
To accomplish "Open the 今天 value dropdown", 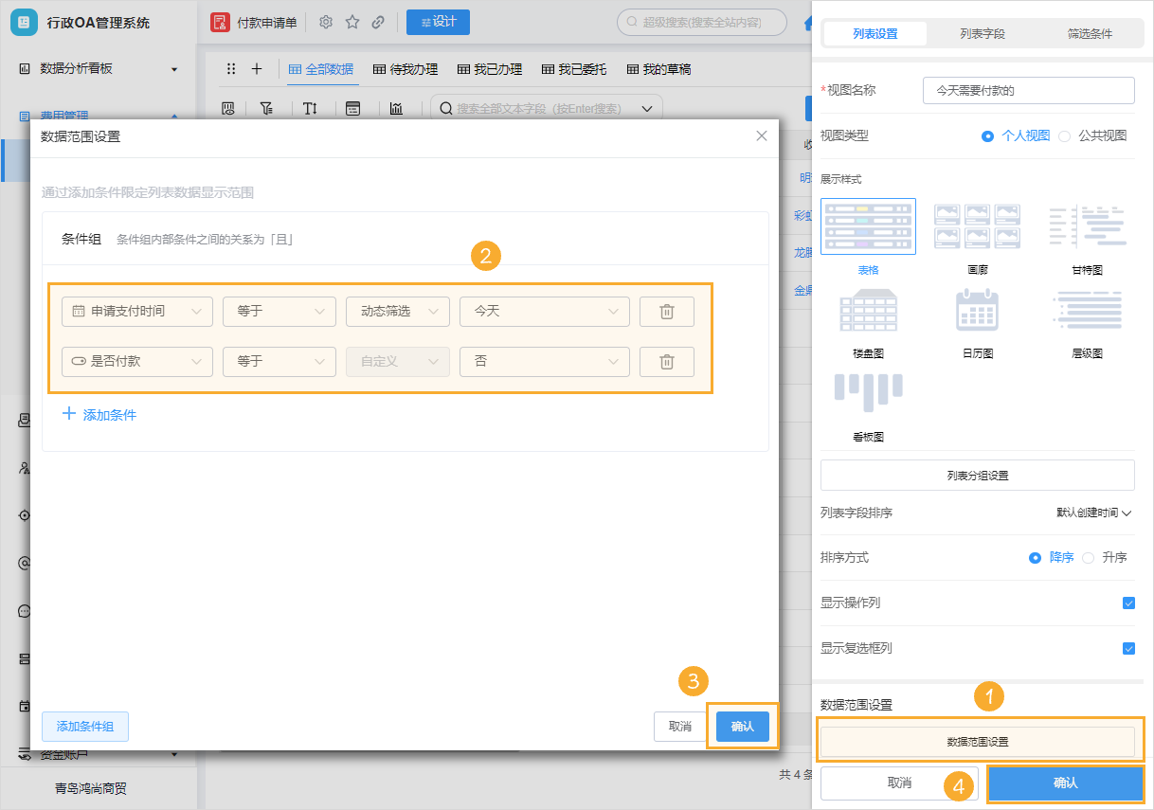I will point(544,311).
